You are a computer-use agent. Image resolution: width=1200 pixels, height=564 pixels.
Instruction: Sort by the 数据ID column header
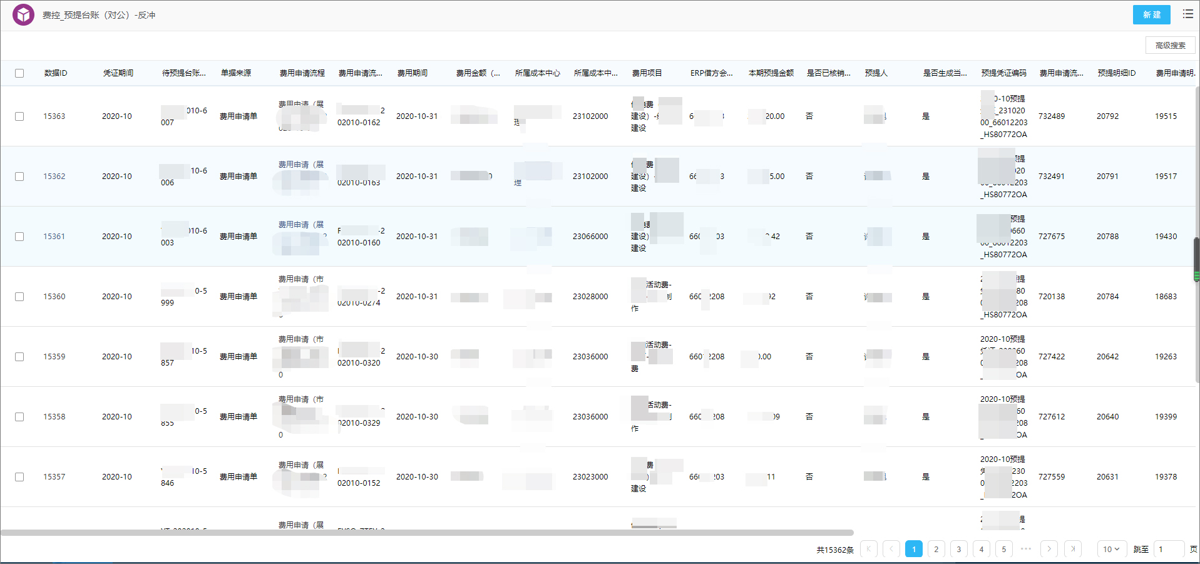tap(56, 73)
